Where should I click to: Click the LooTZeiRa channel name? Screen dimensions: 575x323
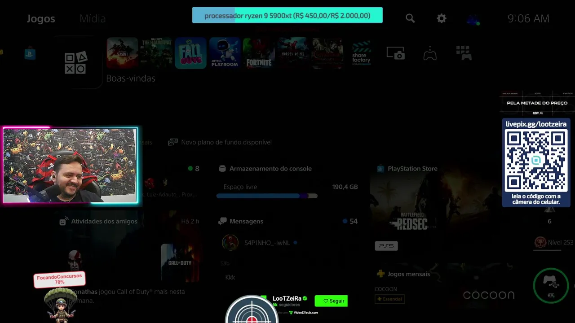287,298
